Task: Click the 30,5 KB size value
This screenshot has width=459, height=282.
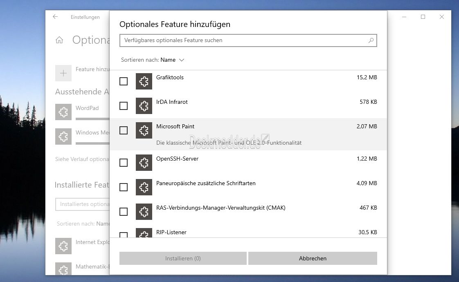Action: tap(368, 232)
